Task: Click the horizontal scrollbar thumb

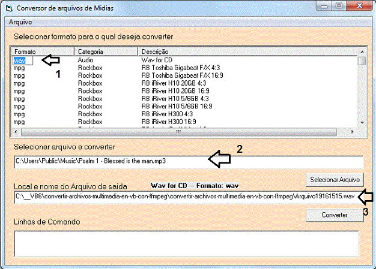Action: (x=179, y=132)
